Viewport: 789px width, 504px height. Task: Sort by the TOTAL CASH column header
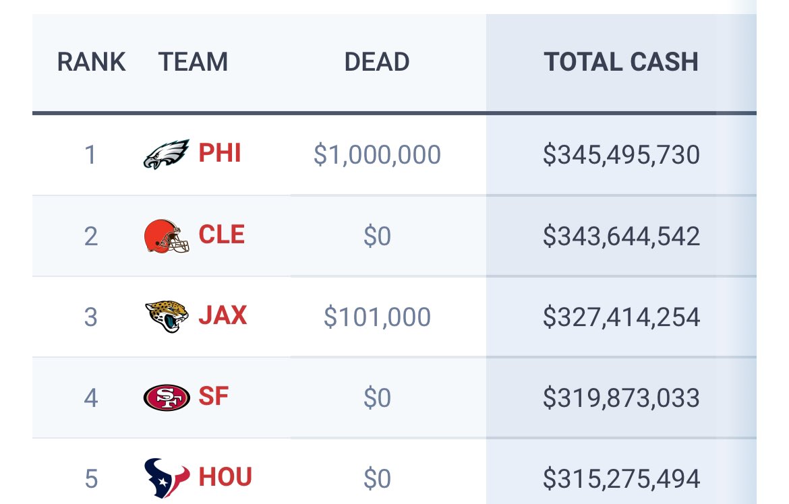(x=621, y=62)
